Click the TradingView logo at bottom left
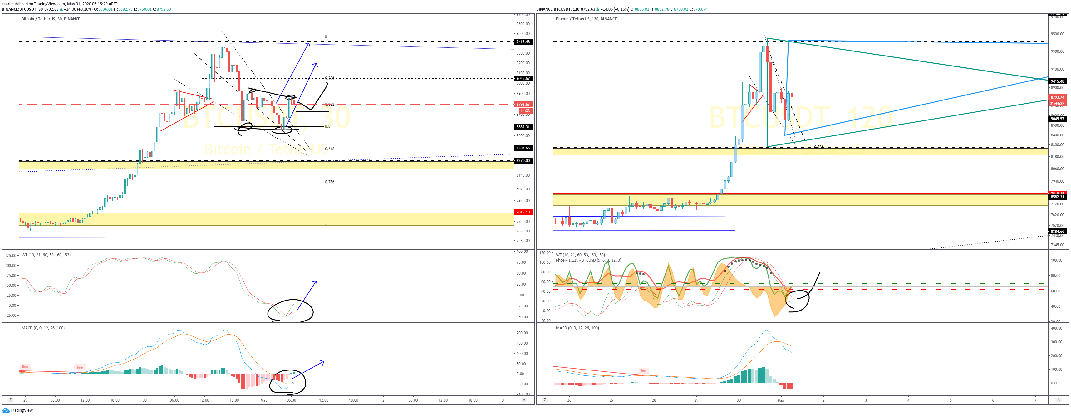Viewport: 1071px width, 416px height. coord(17,410)
